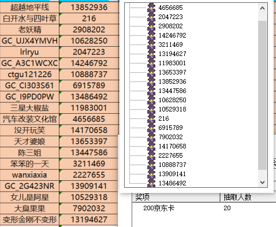
Task: Click spreadsheet cell 汽车改装文化馆
Action: click(x=29, y=119)
